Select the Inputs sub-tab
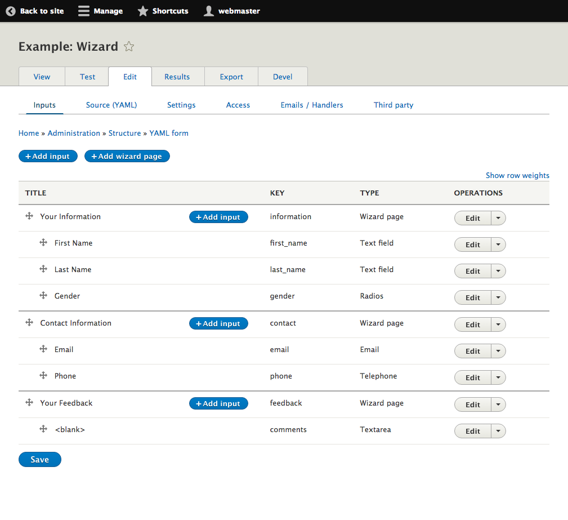568x520 pixels. [44, 105]
